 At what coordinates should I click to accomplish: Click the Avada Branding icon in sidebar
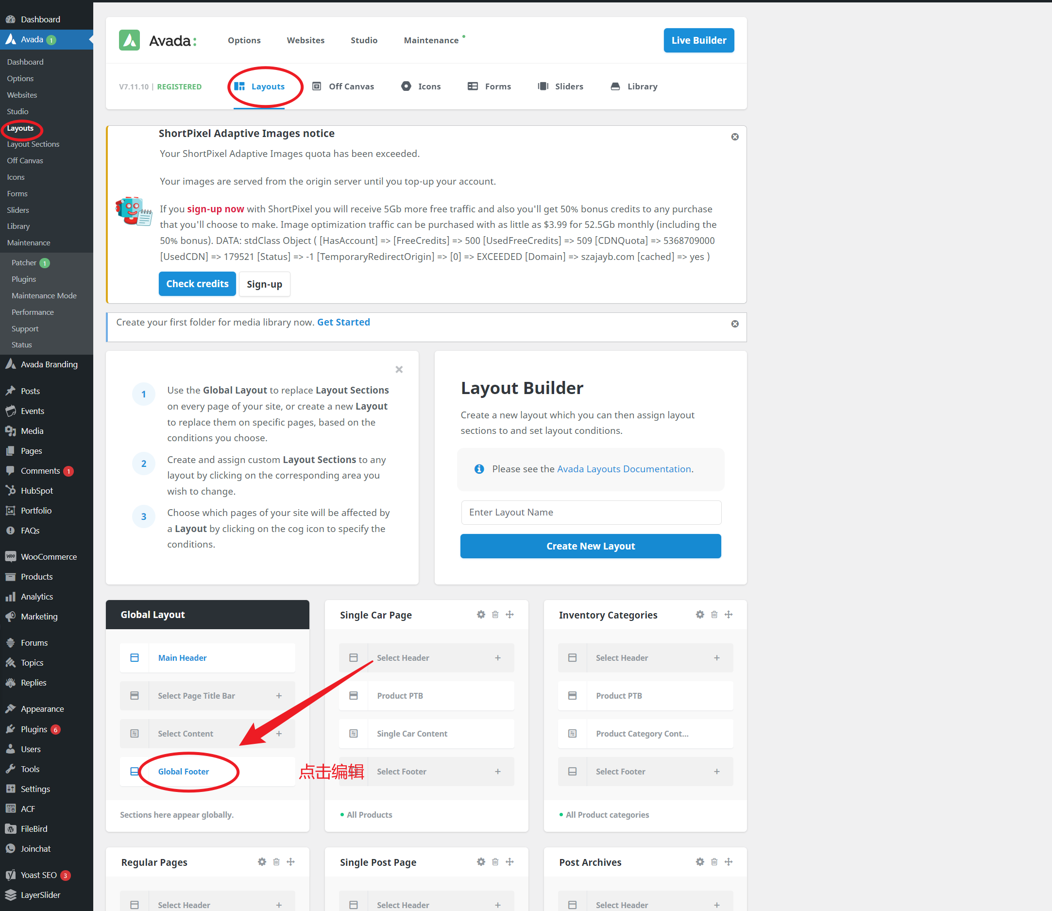[12, 364]
